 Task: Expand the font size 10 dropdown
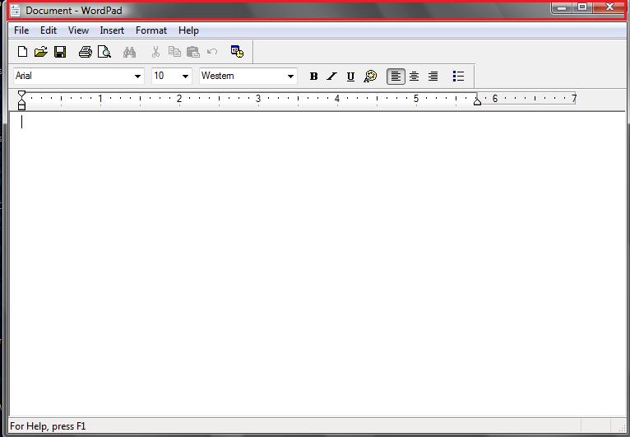click(x=185, y=77)
